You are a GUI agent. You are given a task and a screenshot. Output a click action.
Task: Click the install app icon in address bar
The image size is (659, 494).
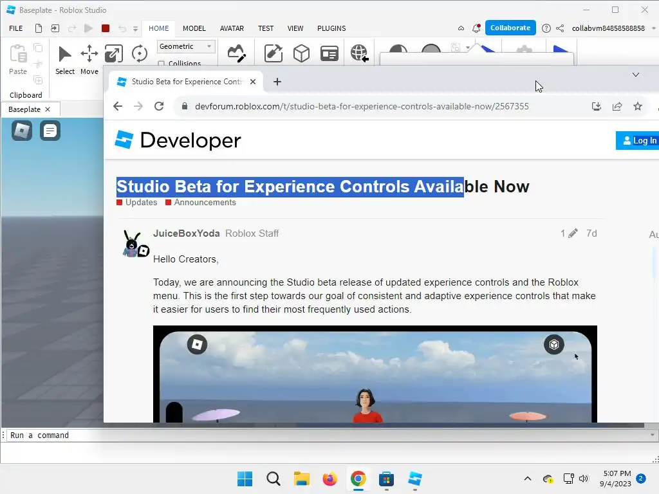click(597, 106)
